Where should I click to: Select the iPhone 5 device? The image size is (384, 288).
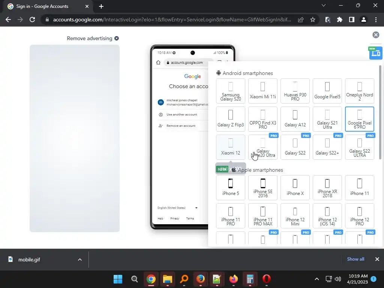231,187
